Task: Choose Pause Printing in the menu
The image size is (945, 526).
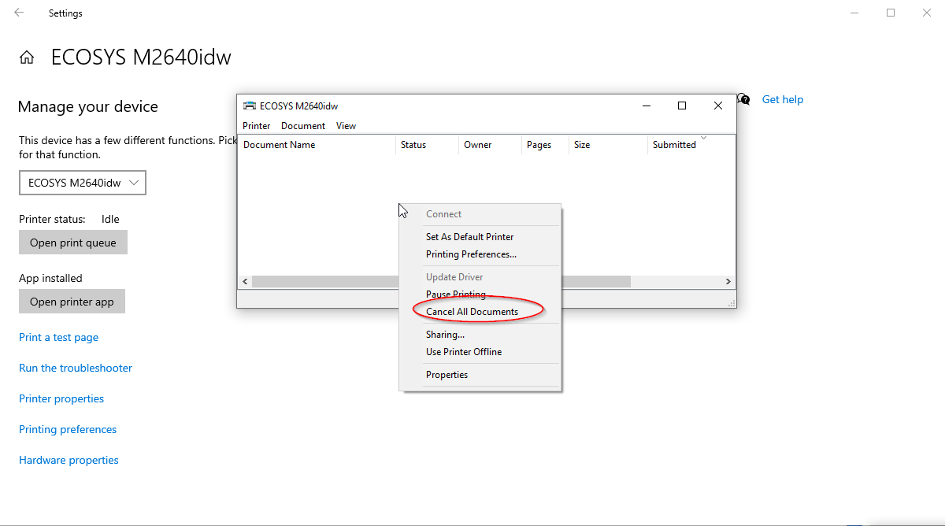Action: tap(456, 294)
